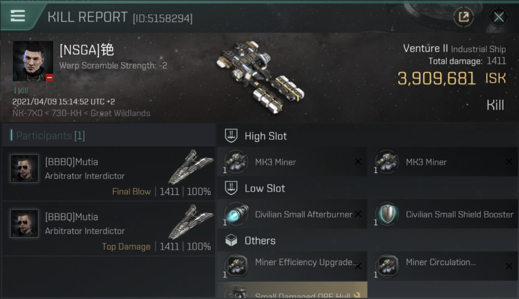Viewport: 519px width, 299px height.
Task: Click the Civilian Small Shield Booster icon
Action: 386,214
